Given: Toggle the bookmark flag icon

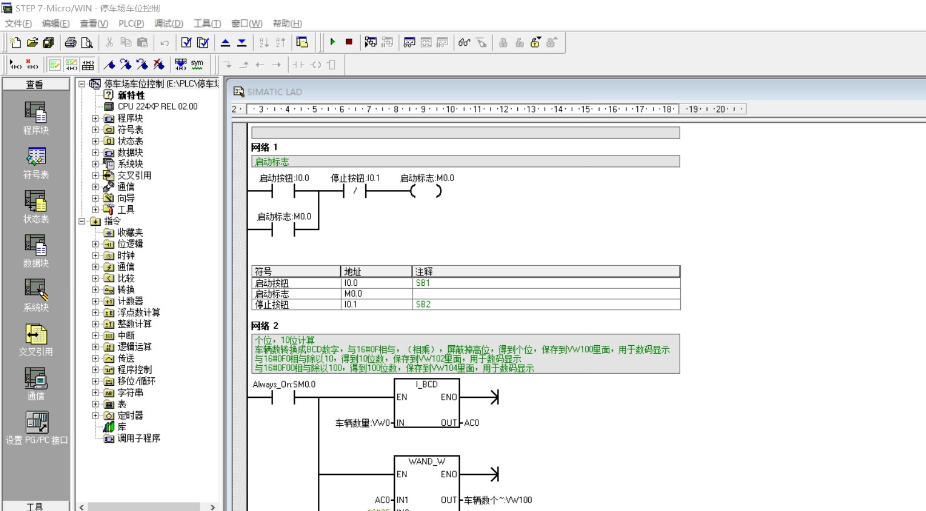Looking at the screenshot, I should (110, 65).
